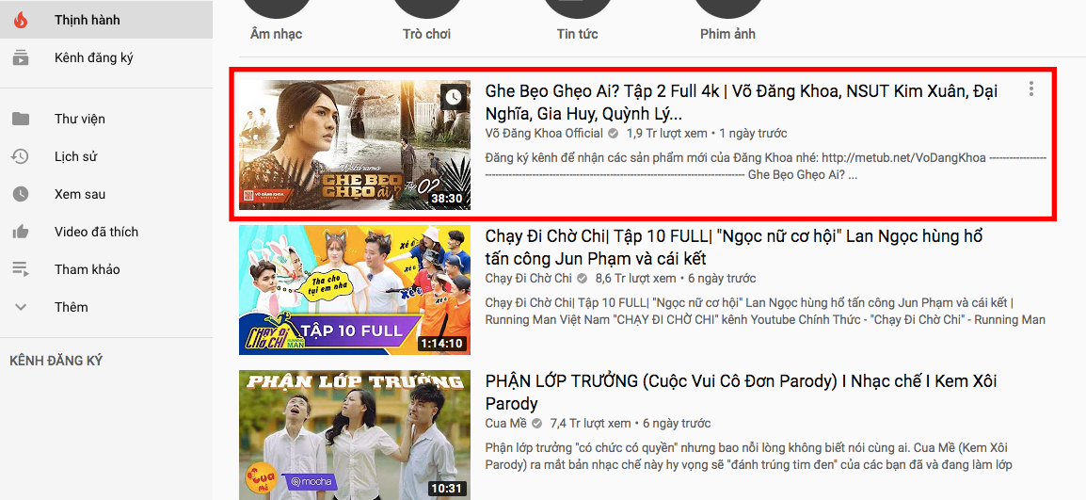Open Kênh đăng ký in sidebar
The width and height of the screenshot is (1086, 500).
pos(106,57)
